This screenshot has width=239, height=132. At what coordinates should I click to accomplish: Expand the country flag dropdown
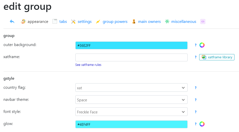click(x=131, y=87)
